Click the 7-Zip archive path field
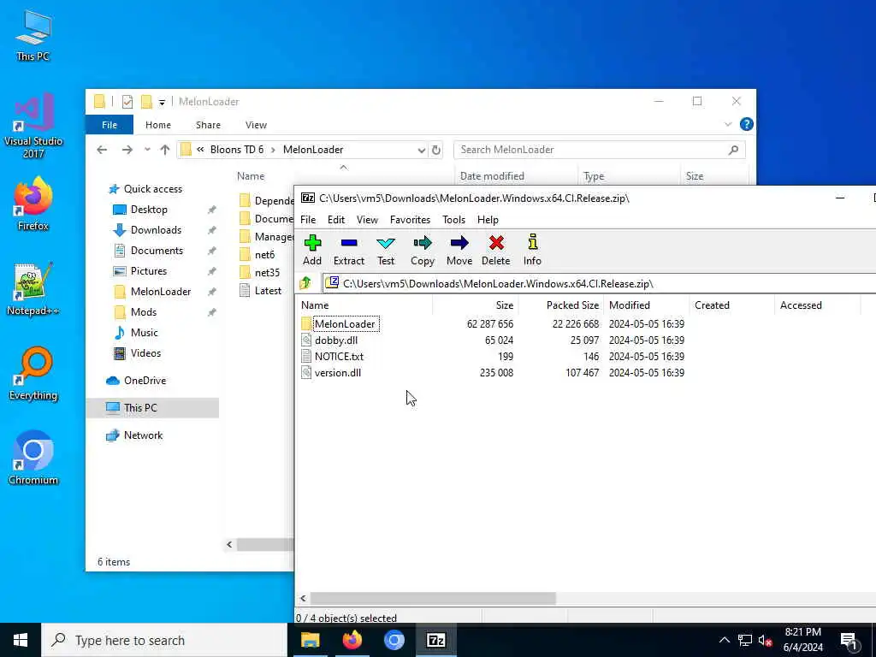Viewport: 876px width, 657px height. point(599,284)
